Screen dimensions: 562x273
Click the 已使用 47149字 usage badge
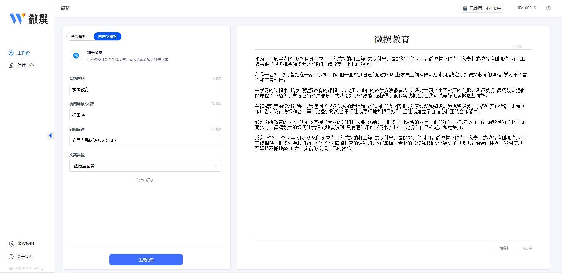click(x=482, y=8)
